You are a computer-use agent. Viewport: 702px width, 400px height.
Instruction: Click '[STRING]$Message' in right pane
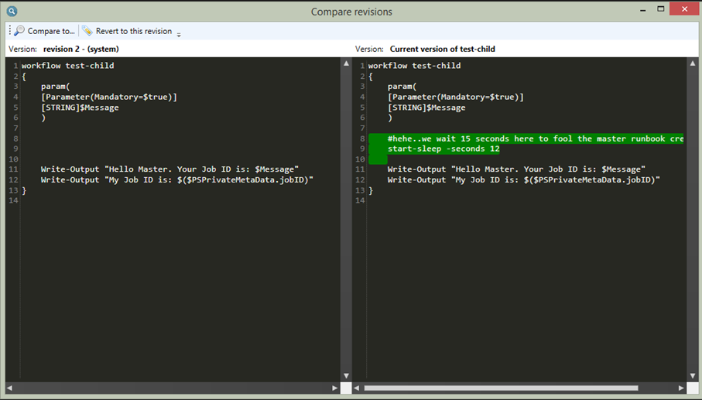(426, 108)
